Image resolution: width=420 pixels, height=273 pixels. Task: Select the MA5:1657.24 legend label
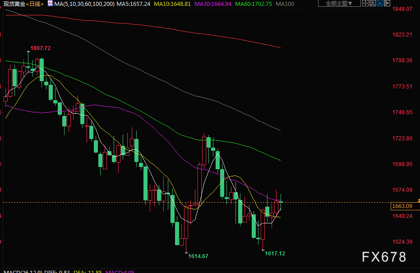click(x=133, y=4)
